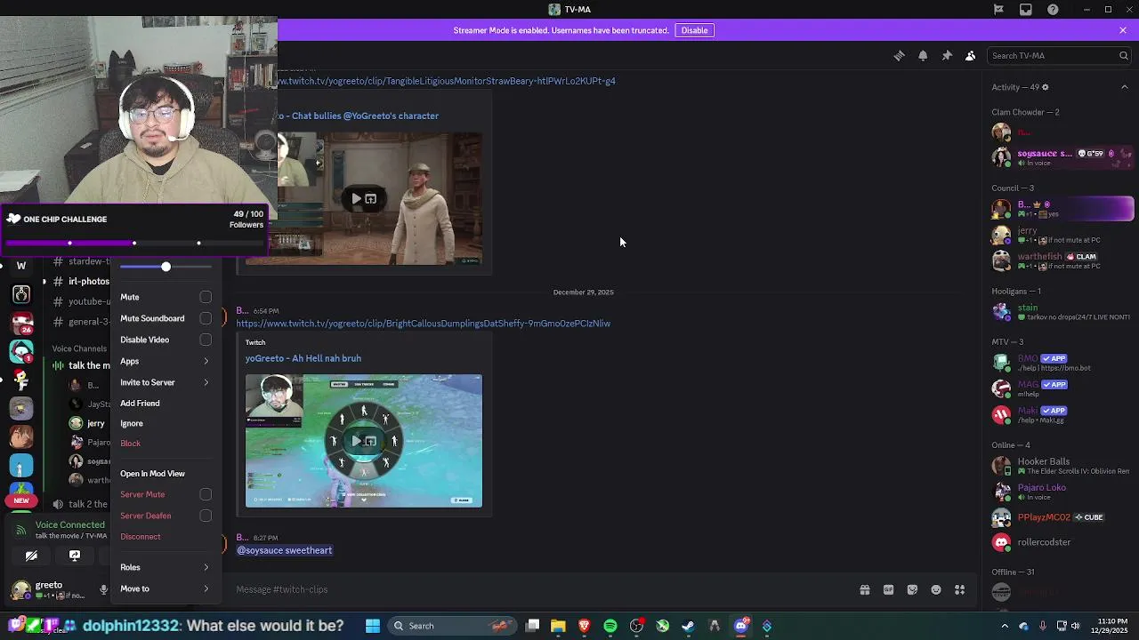Expand the Move to submenu
Viewport: 1139px width, 640px height.
point(165,588)
